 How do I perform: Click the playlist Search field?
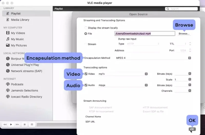pos(181,9)
